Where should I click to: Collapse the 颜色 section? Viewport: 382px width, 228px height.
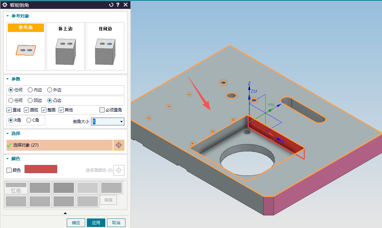pos(7,158)
